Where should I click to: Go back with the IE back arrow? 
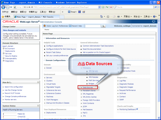3,7
